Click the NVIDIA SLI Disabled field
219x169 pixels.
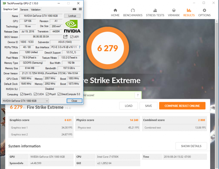pos(50,89)
